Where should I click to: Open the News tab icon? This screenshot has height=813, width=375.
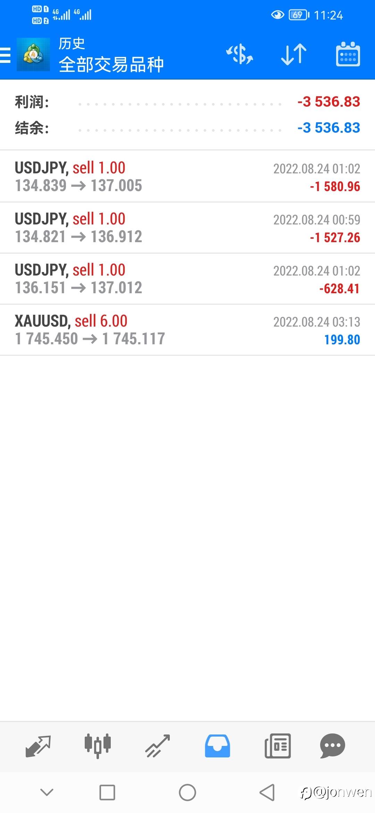[277, 746]
